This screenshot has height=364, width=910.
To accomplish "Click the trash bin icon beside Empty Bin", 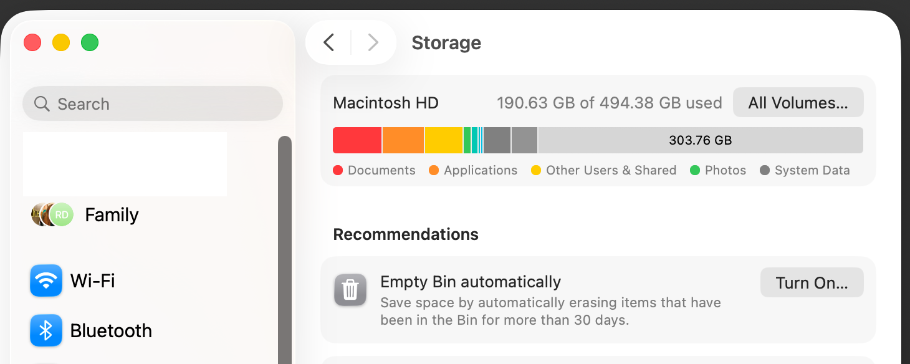I will click(350, 290).
